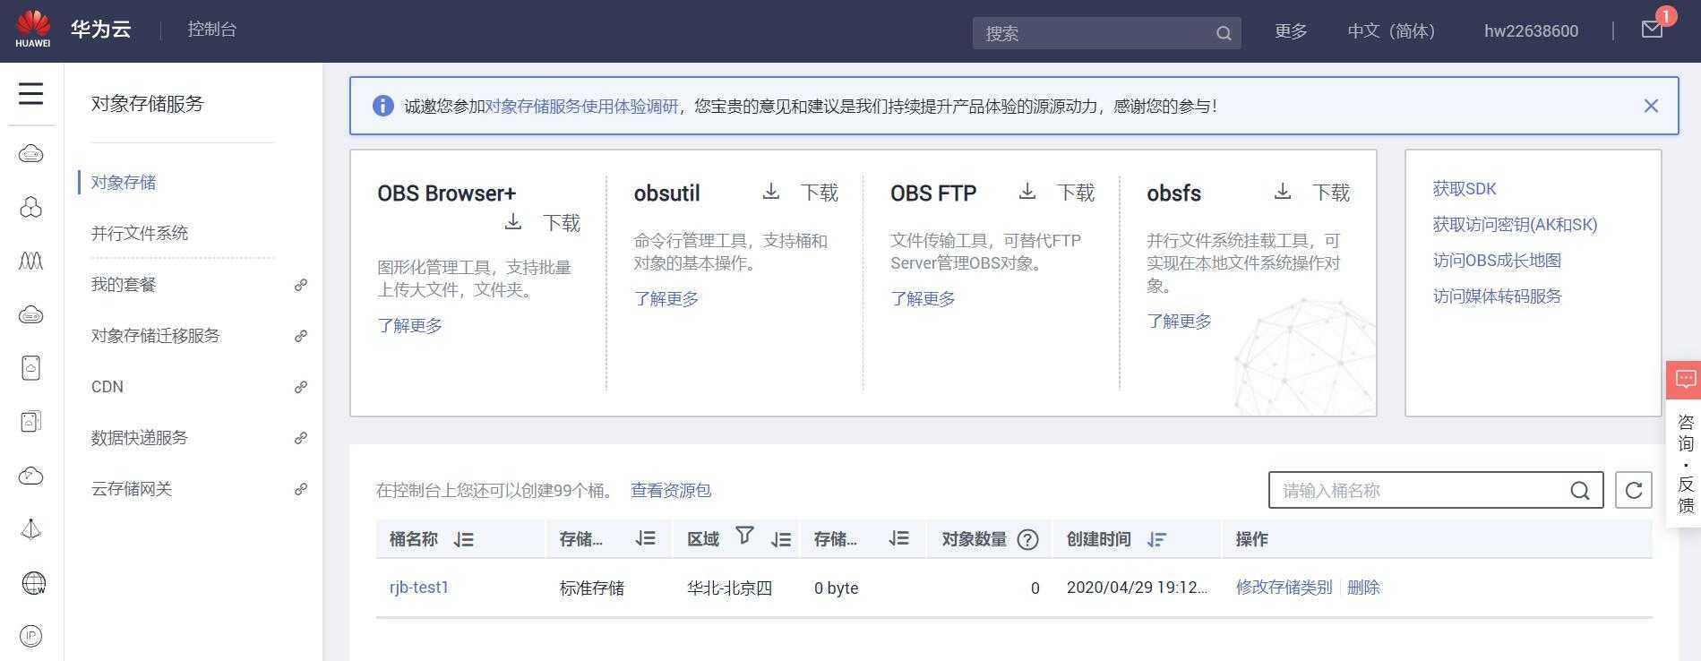Image resolution: width=1701 pixels, height=661 pixels.
Task: Open the external link icon beside 数据快递服务
Action: click(x=301, y=438)
